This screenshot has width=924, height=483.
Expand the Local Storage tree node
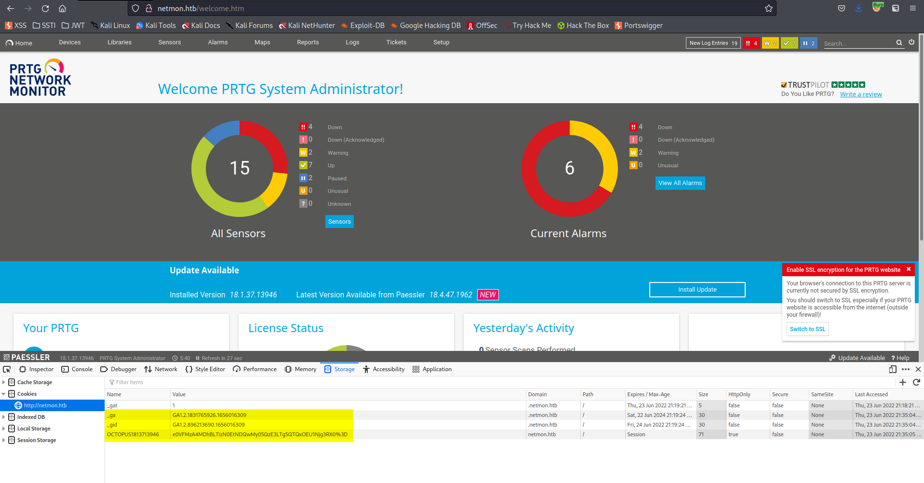4,429
